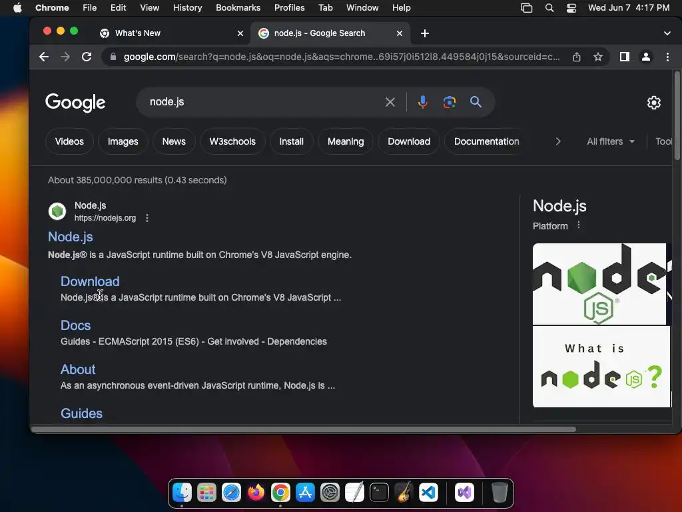Click the padlock site info icon
The height and width of the screenshot is (512, 682).
113,57
